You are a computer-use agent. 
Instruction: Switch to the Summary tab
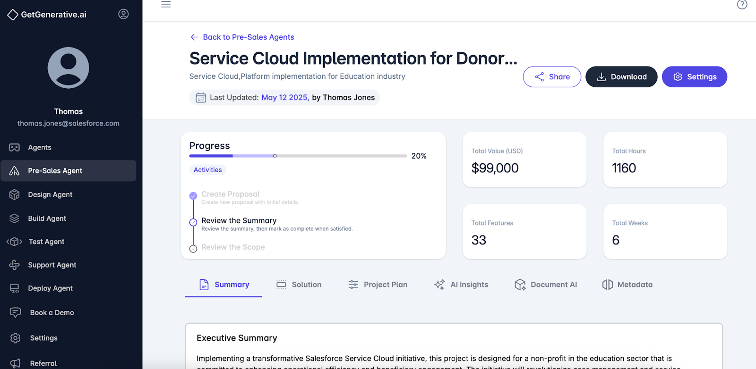pos(223,285)
